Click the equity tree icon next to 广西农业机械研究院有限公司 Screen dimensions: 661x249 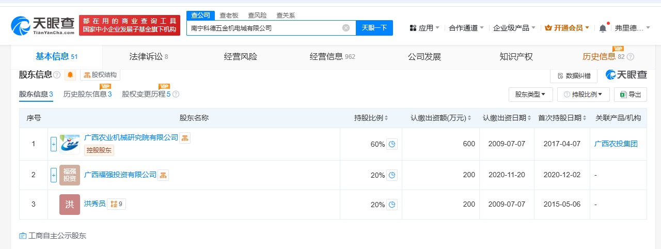185,138
